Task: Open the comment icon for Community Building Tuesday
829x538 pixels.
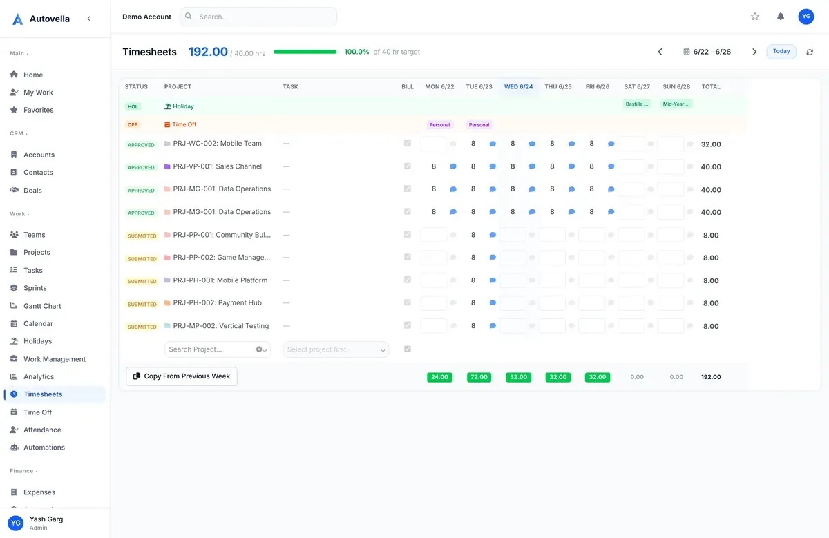Action: point(493,236)
